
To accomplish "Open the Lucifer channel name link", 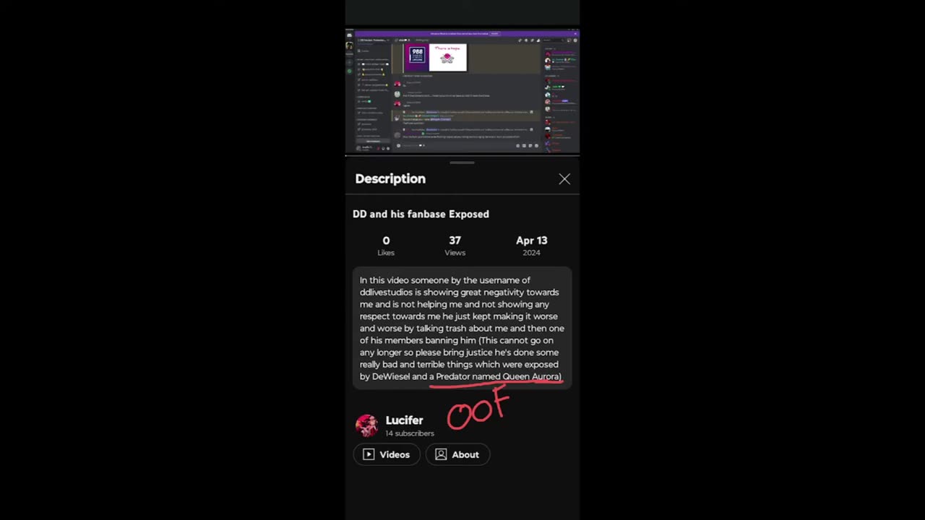I will [404, 420].
